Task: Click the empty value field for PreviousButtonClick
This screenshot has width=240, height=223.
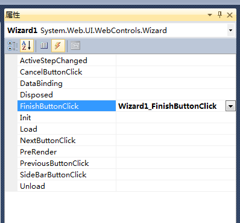Action: tap(176, 163)
